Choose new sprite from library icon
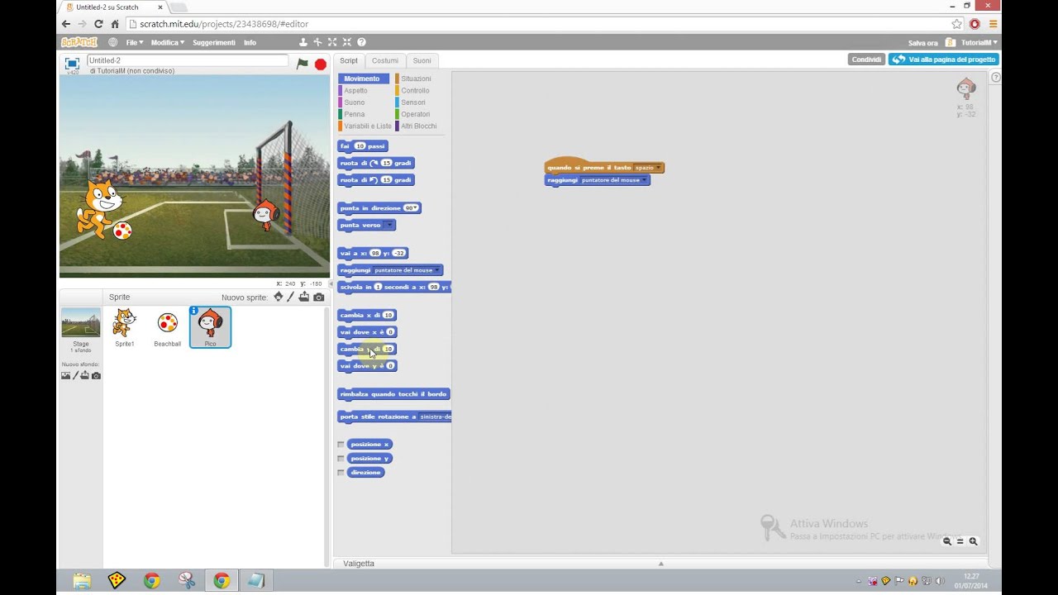Image resolution: width=1058 pixels, height=595 pixels. (x=278, y=297)
